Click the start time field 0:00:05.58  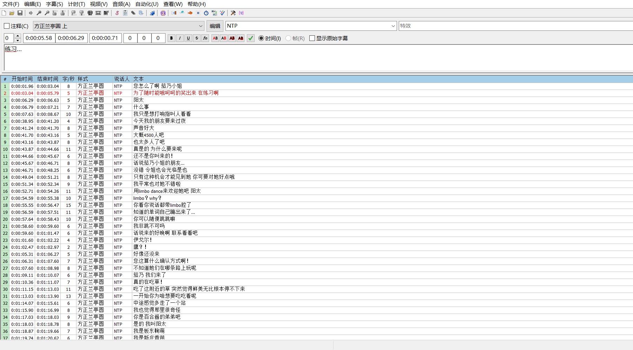click(39, 38)
